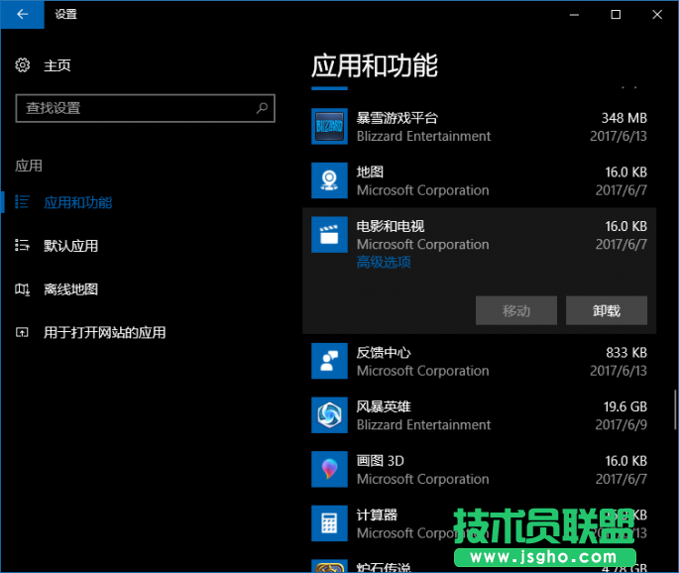Click the 画图 3D app icon

(x=329, y=469)
